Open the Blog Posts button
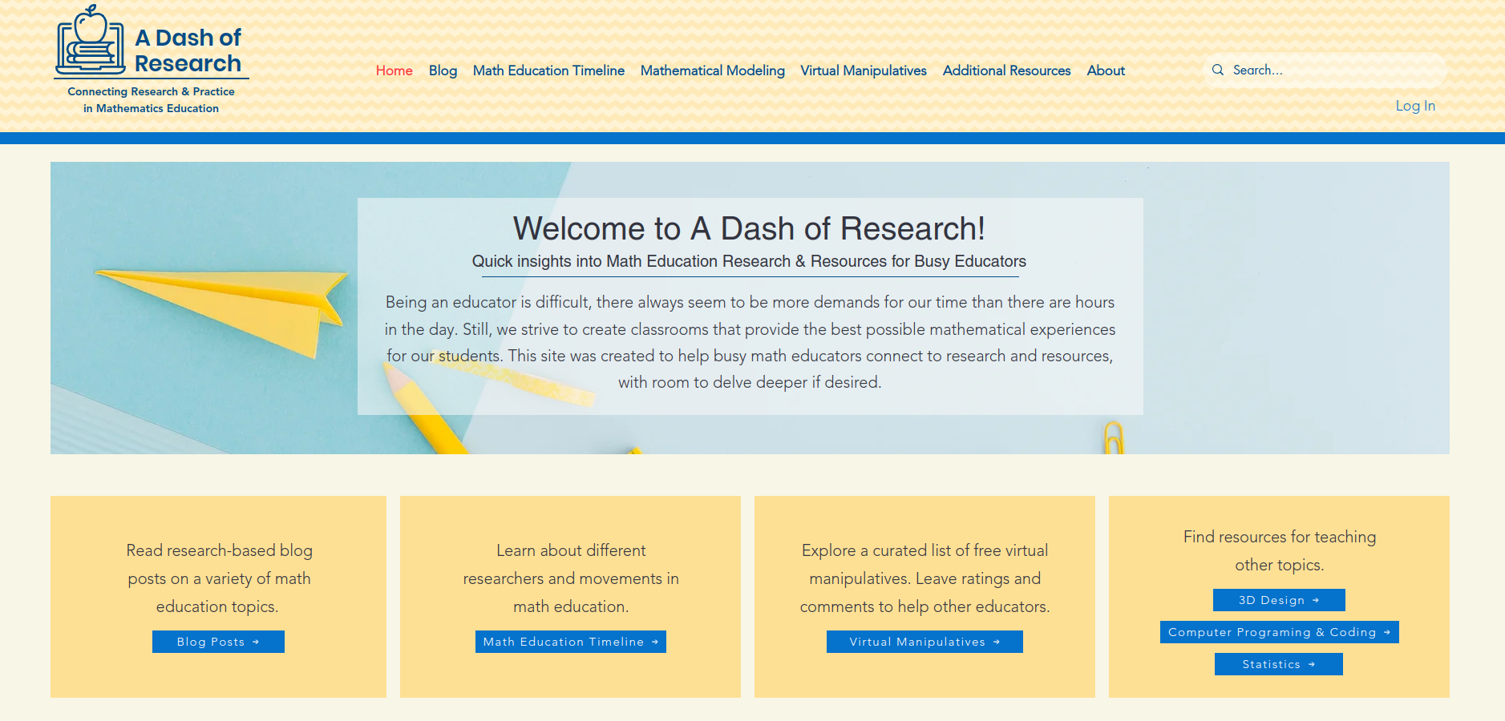Screen dimensions: 1505x721 [x=217, y=641]
